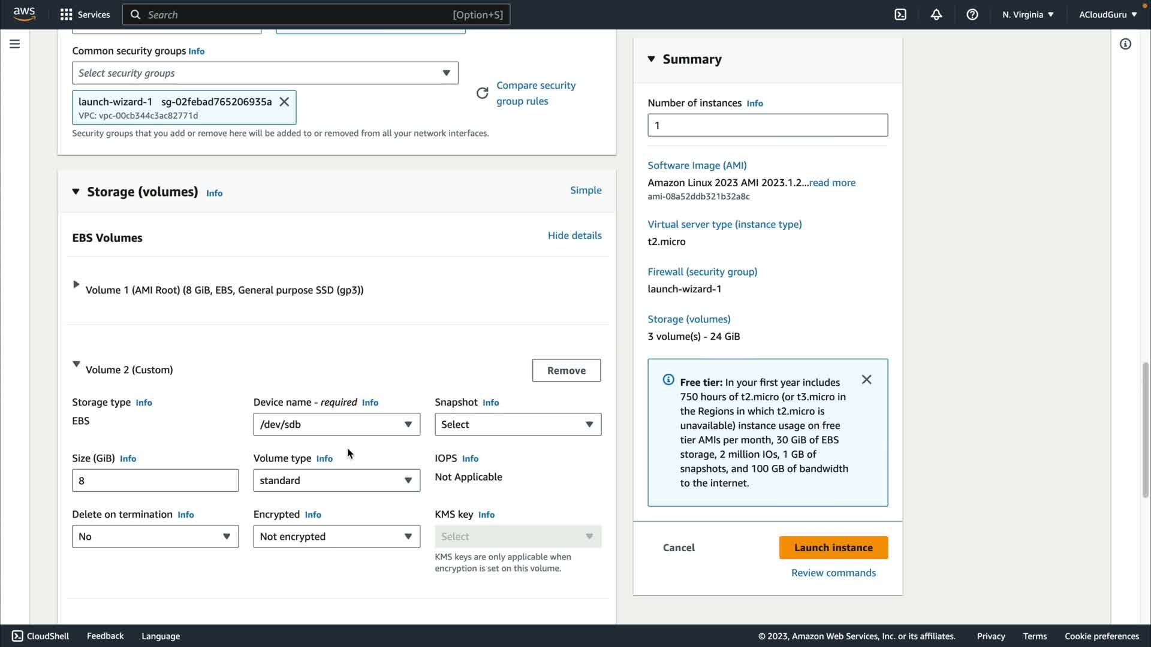Open the left hamburger navigation menu
This screenshot has height=647, width=1151.
(14, 44)
